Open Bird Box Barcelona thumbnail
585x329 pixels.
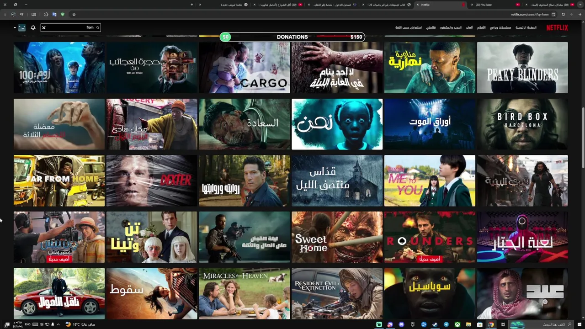tap(522, 124)
